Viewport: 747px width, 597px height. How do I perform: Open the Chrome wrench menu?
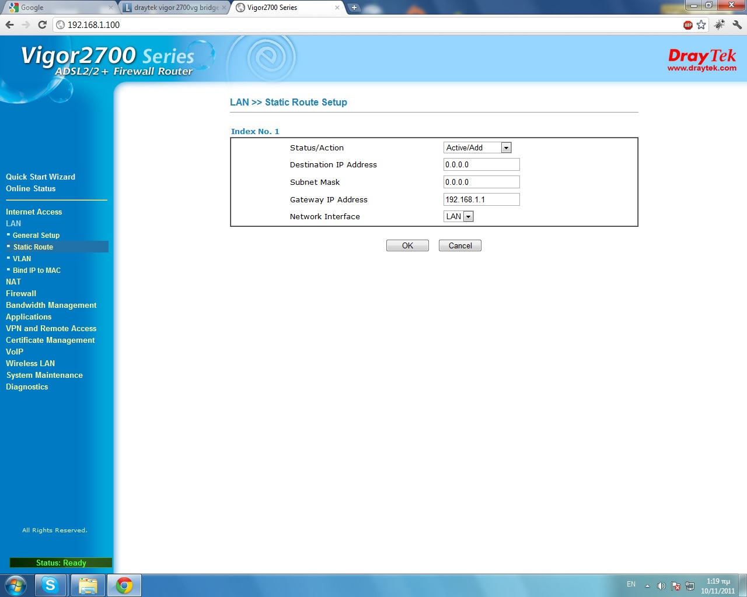[737, 24]
